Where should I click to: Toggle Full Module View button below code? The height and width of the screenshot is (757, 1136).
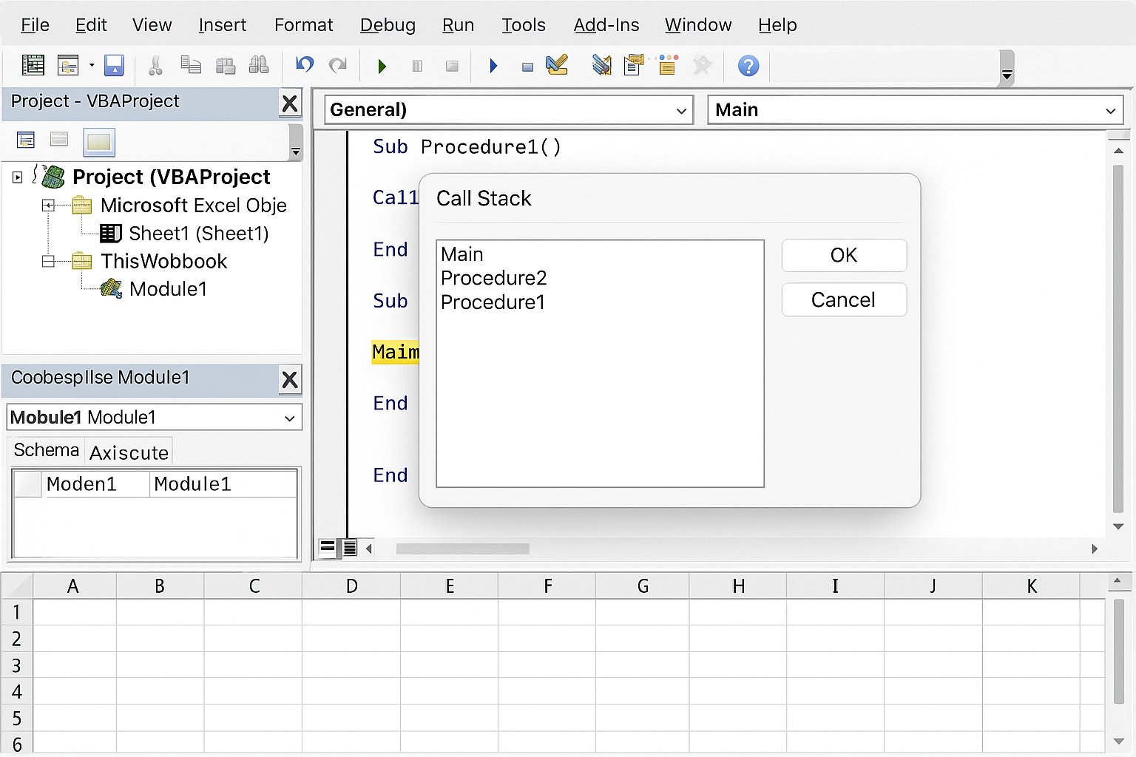click(350, 548)
